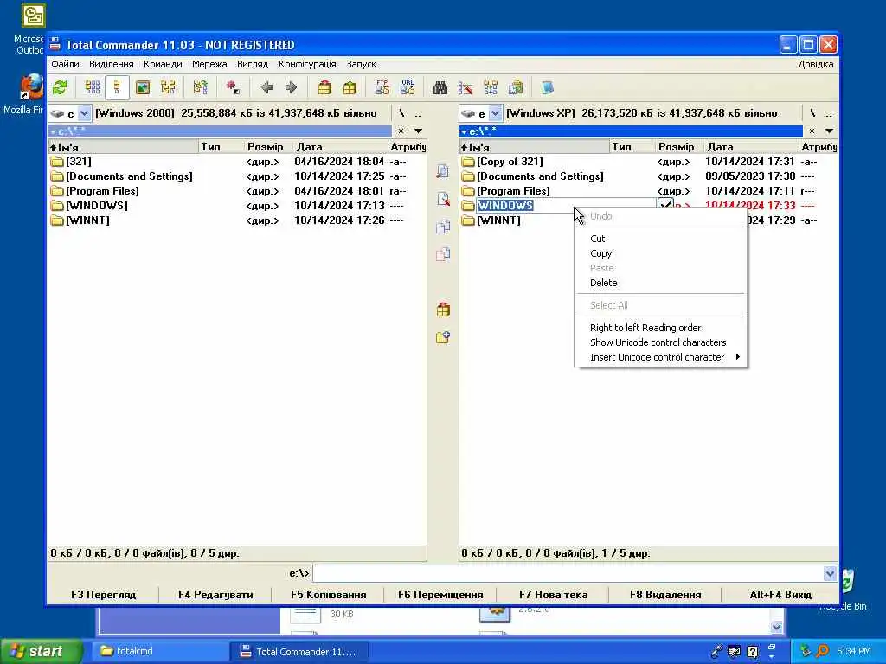The height and width of the screenshot is (664, 886).
Task: Click the pack files toolbar icon
Action: (x=324, y=87)
